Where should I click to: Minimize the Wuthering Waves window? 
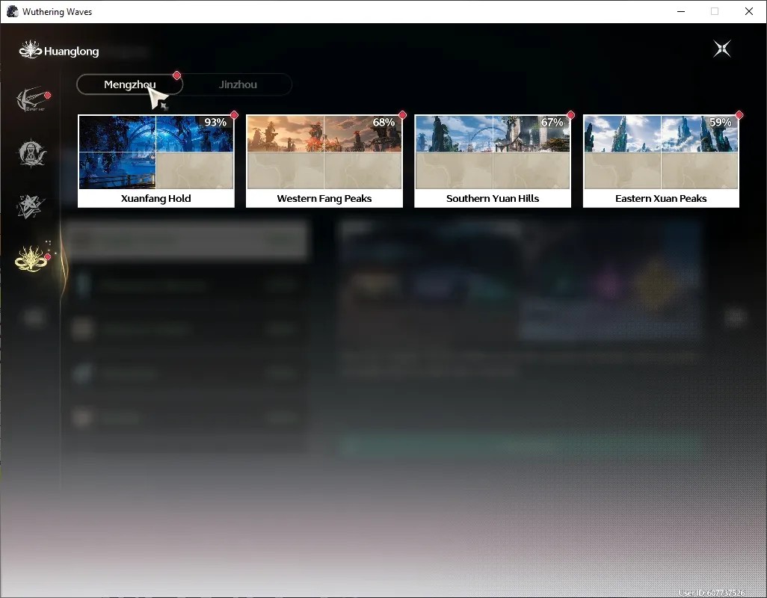680,11
